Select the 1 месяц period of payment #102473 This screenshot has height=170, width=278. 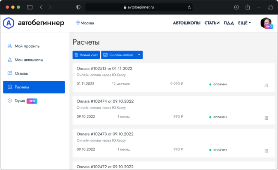(123, 149)
